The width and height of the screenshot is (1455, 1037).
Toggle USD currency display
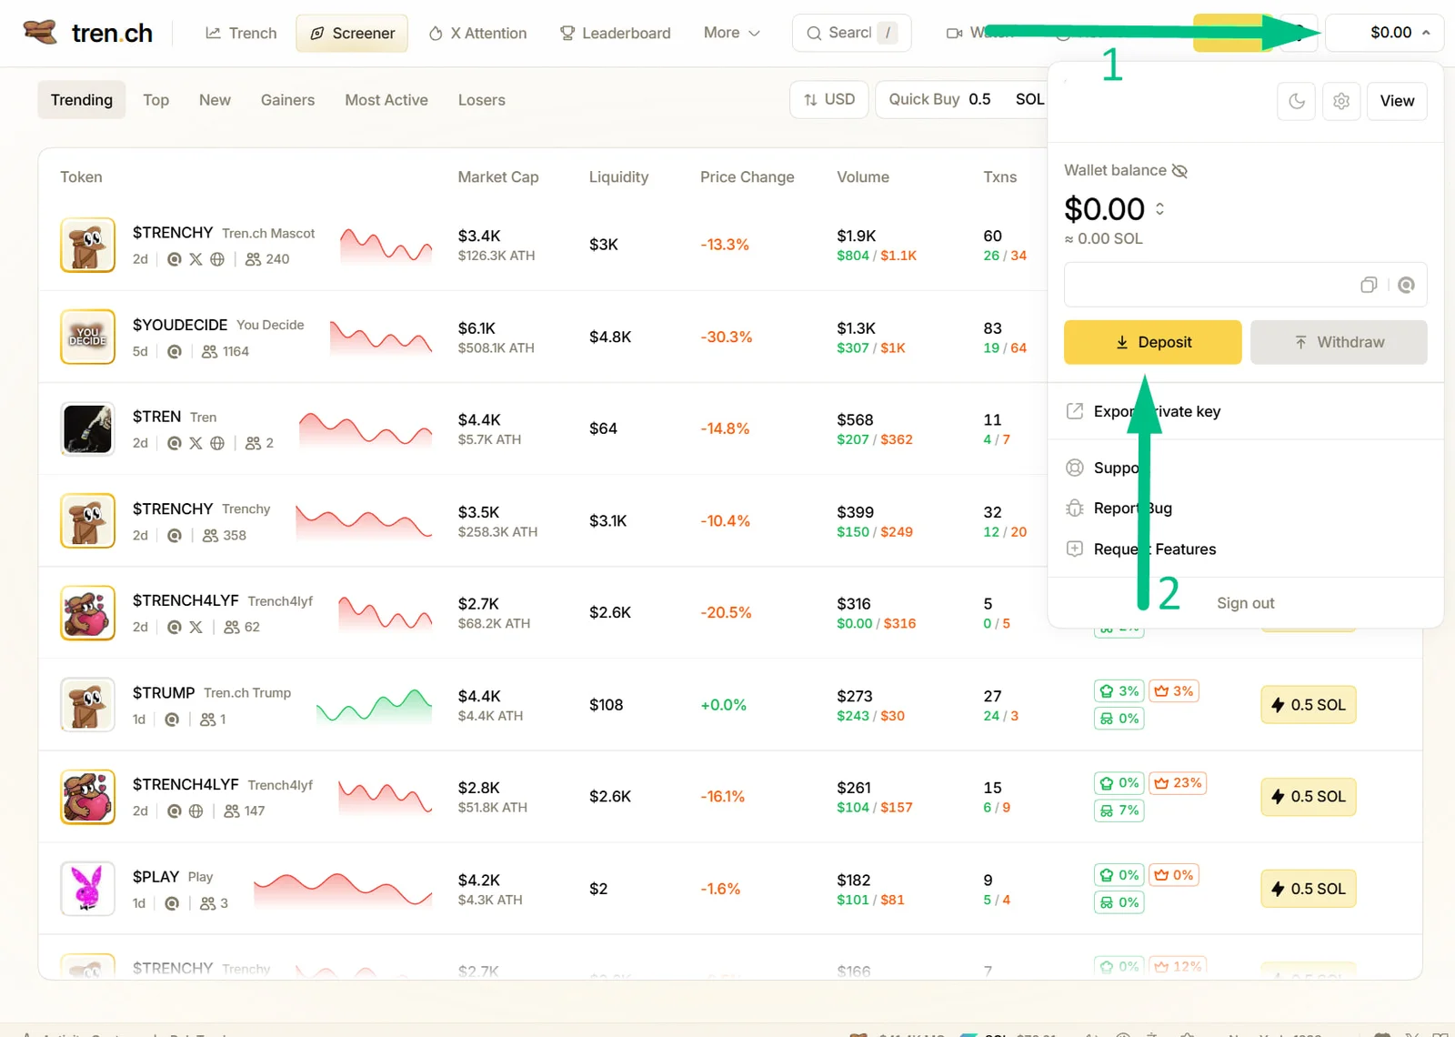[x=829, y=99]
